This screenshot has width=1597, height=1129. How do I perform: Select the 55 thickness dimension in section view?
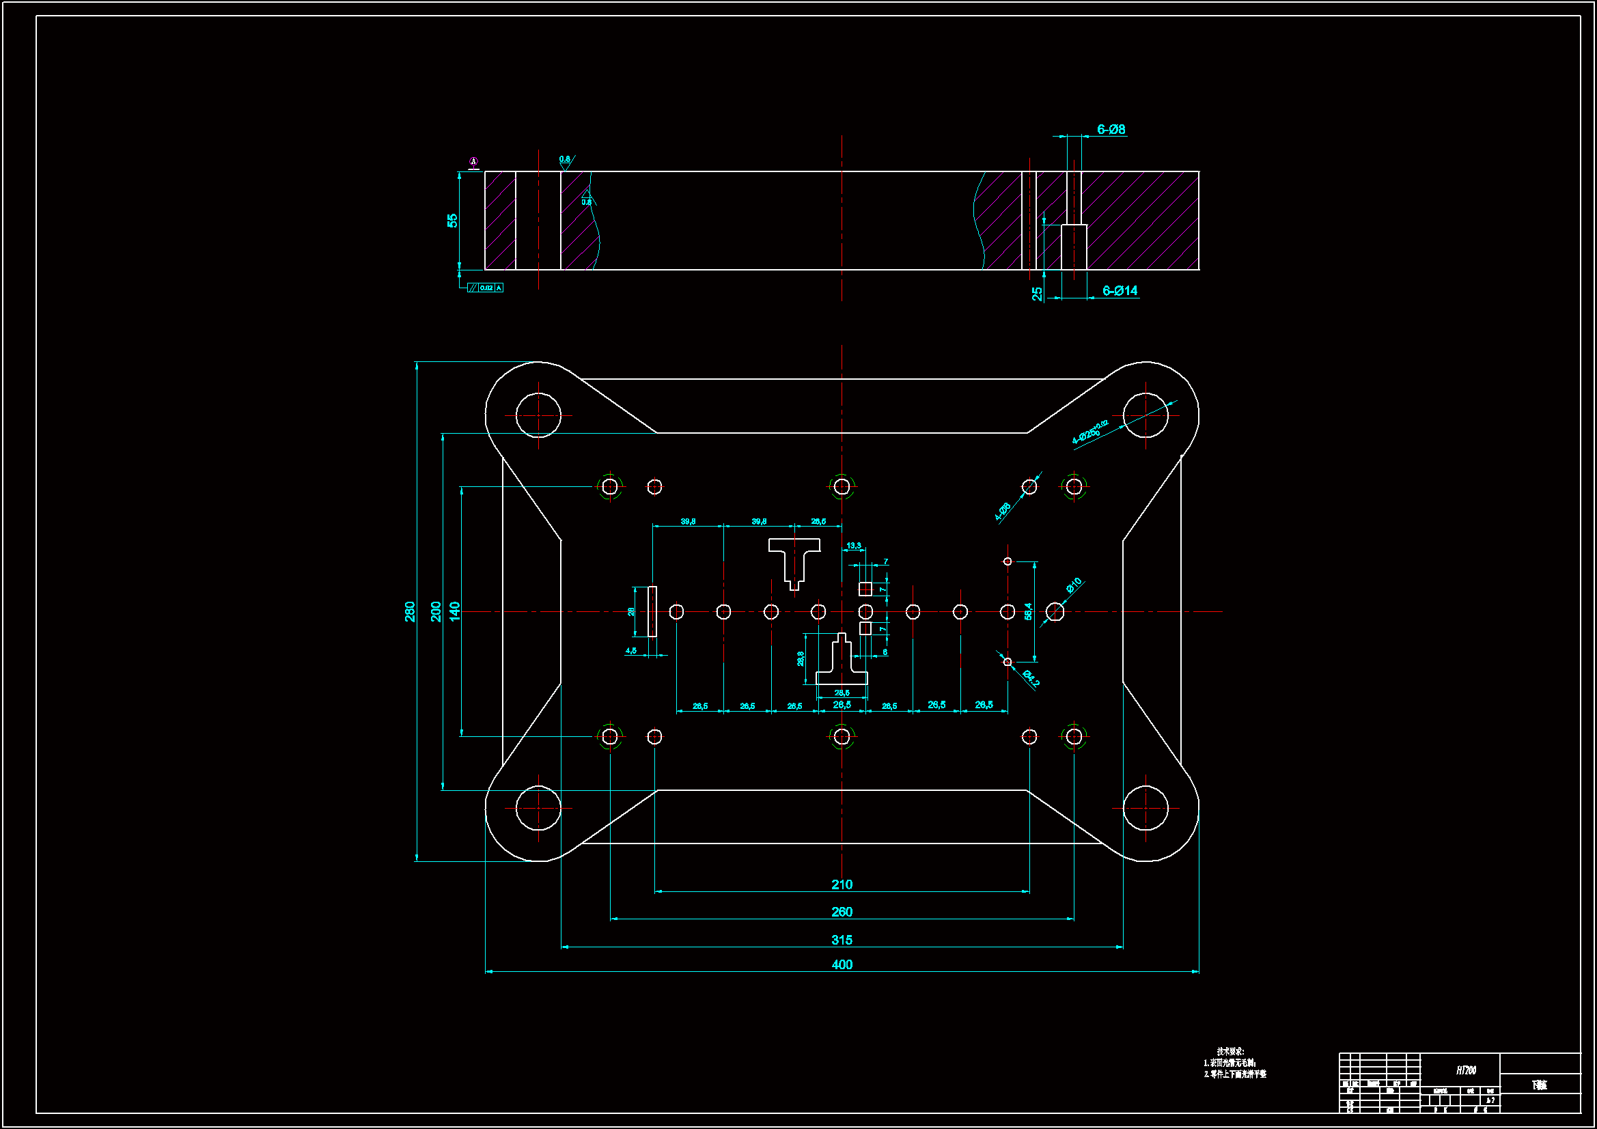pos(452,221)
